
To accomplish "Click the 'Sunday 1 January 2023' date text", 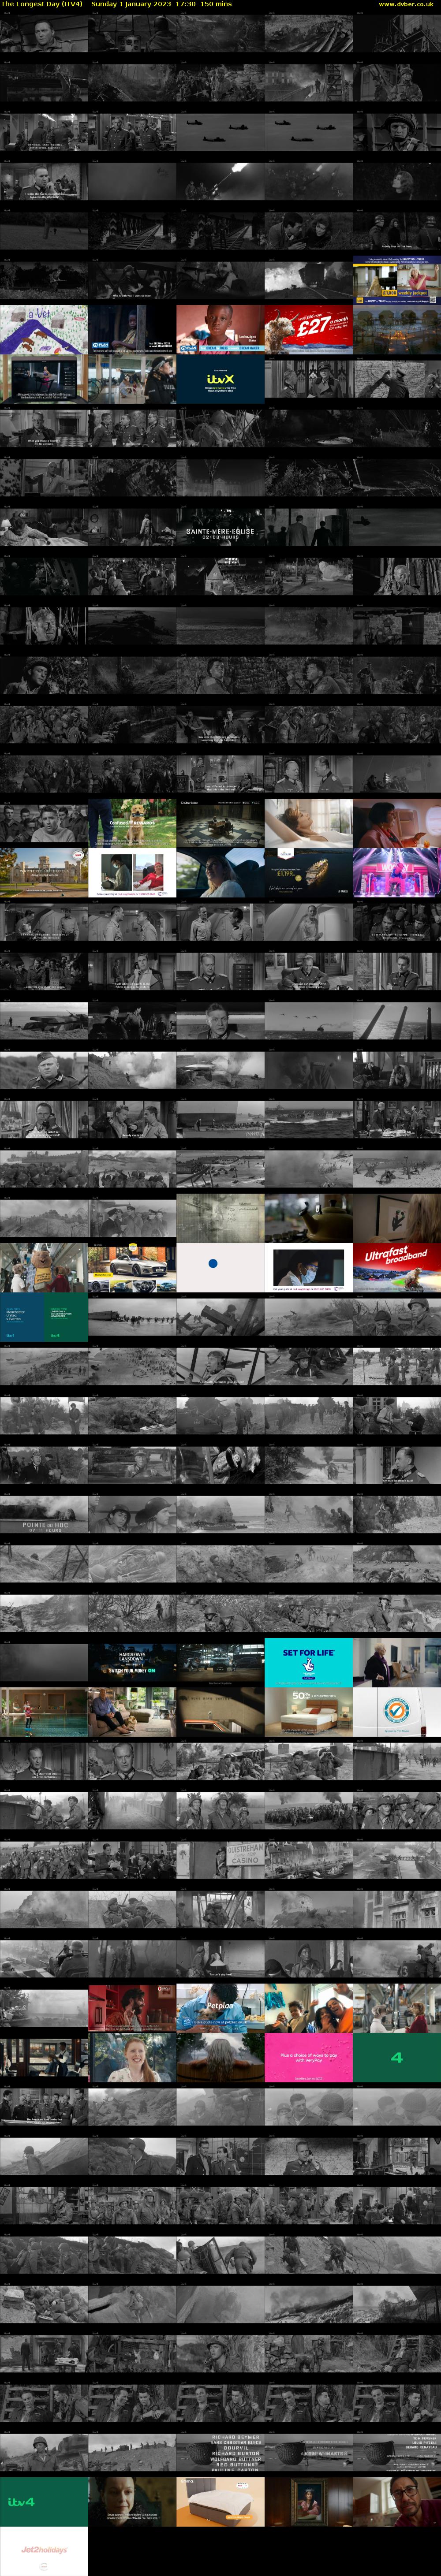I will 131,4.
